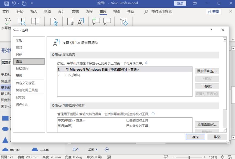This screenshot has width=235, height=159.
Task: Click the 添加语言(N)... button
Action: (207, 71)
